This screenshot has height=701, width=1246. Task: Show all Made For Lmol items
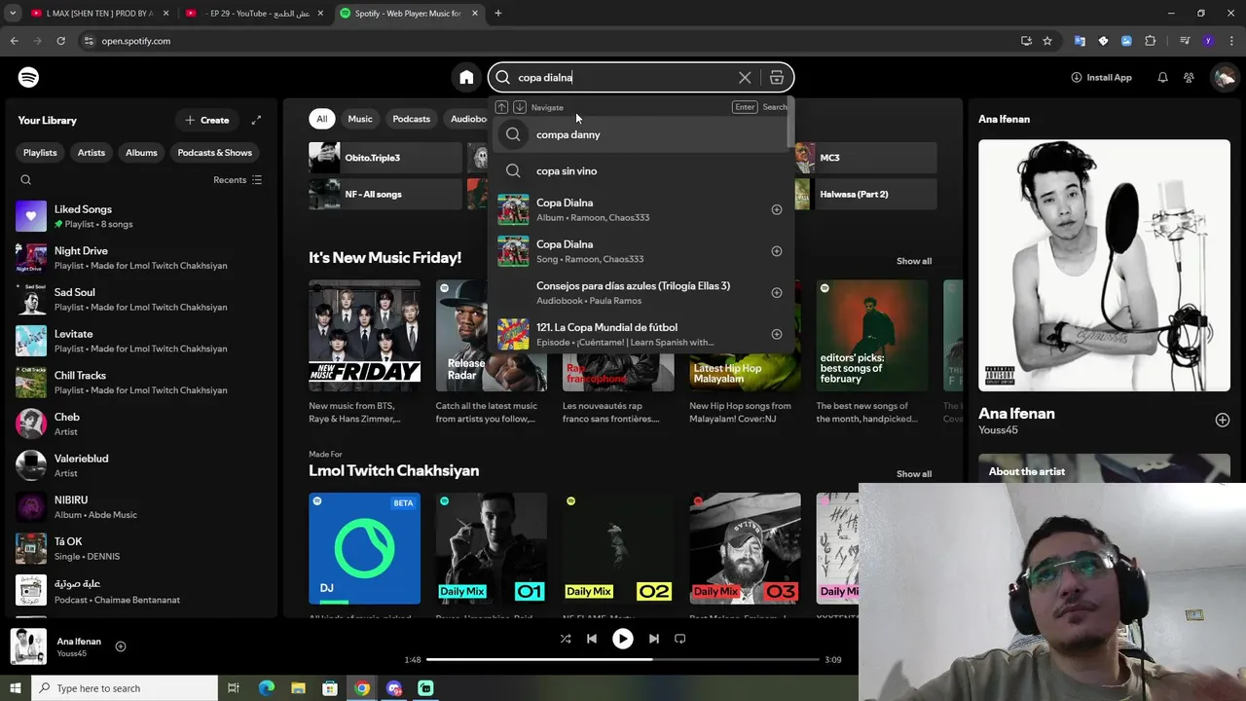913,474
